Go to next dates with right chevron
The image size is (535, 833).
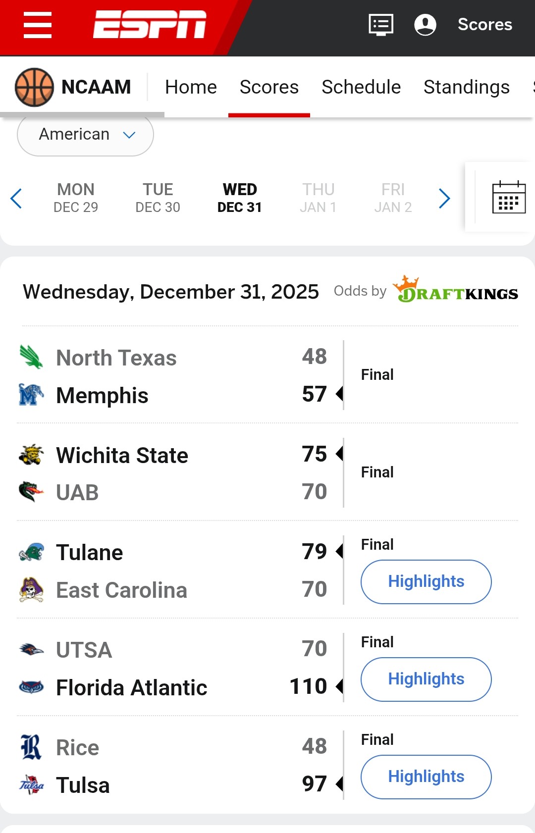444,199
